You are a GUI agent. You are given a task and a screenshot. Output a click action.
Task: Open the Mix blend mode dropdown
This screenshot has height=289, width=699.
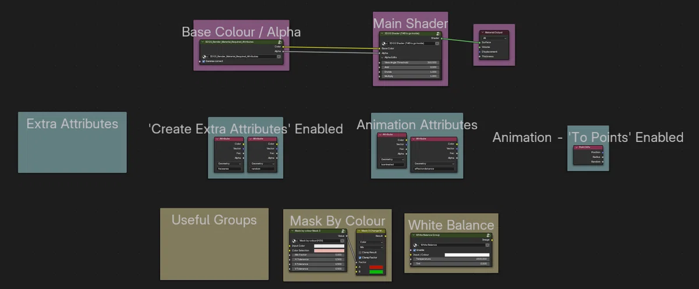370,247
